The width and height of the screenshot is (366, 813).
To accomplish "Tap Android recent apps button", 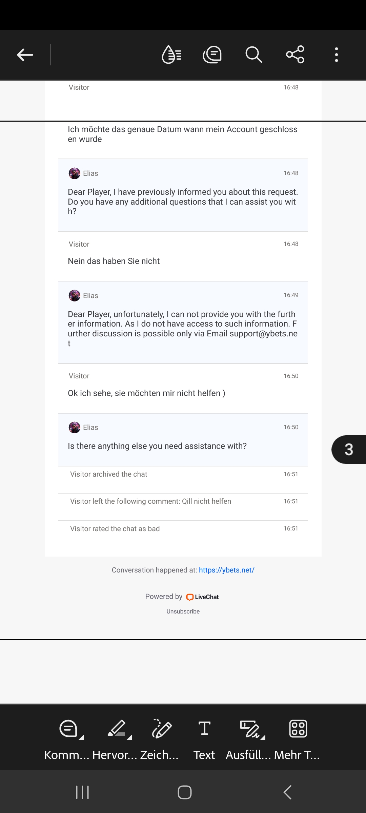I will 82,792.
